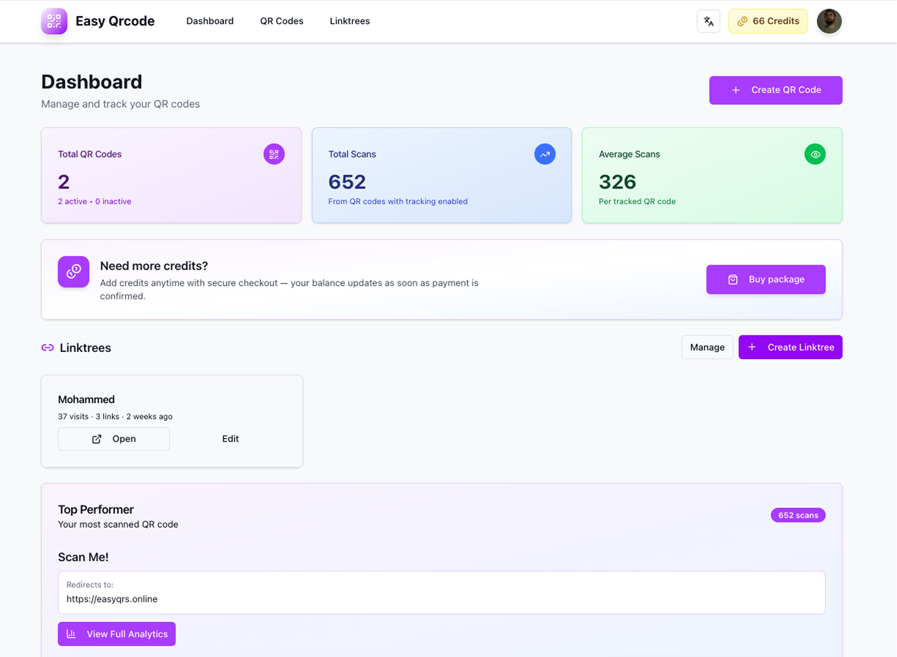This screenshot has height=657, width=897.
Task: Click the 'Need more credits?' heading
Action: (x=154, y=266)
